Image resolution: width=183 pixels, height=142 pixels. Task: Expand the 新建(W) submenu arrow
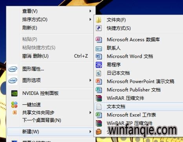coord(90,131)
